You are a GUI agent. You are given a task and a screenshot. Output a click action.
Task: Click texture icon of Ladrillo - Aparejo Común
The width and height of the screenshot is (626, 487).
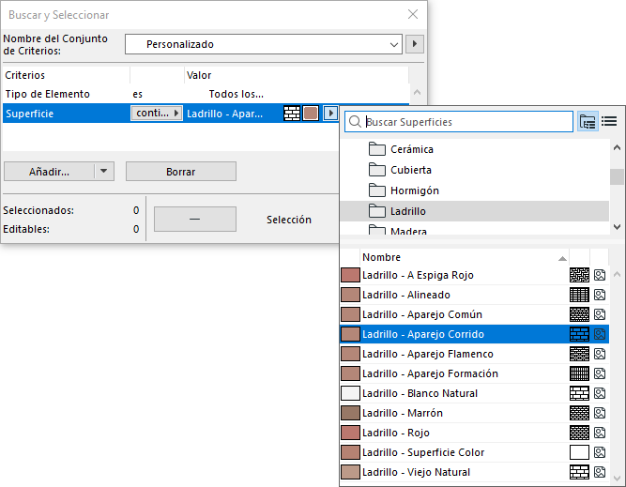pyautogui.click(x=600, y=314)
